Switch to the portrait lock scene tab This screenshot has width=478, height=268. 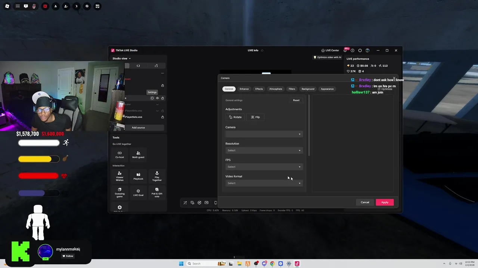tap(156, 66)
